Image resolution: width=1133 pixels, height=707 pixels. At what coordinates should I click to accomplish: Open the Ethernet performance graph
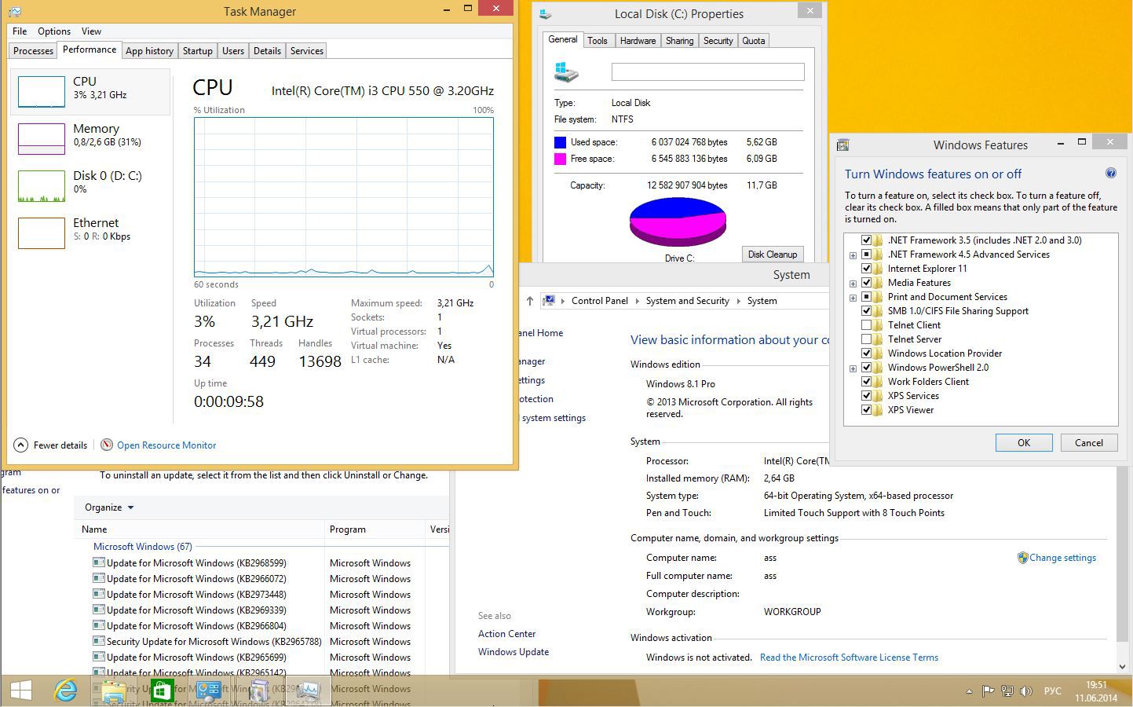click(x=42, y=233)
